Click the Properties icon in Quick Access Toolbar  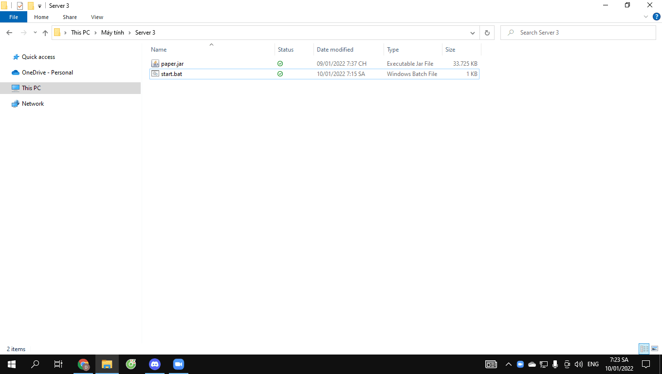(x=19, y=5)
